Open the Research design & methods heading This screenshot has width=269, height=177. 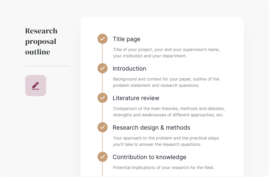coord(151,128)
